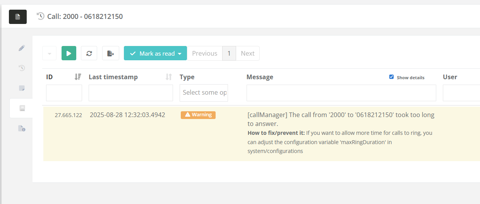Open the file info tab in sidebar

click(22, 128)
